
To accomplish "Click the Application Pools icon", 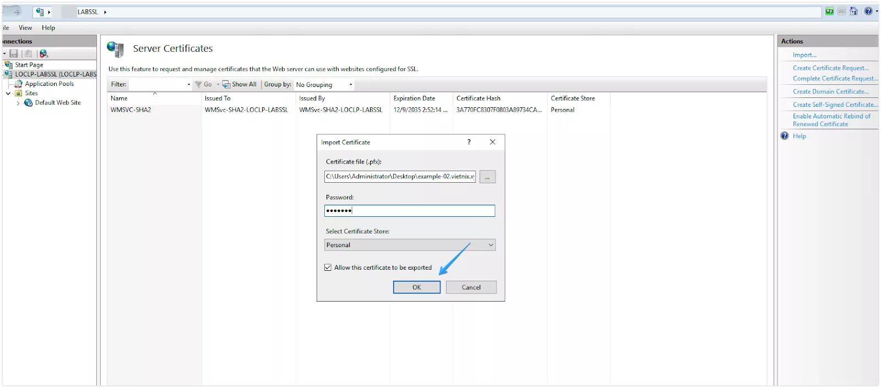I will [x=19, y=84].
